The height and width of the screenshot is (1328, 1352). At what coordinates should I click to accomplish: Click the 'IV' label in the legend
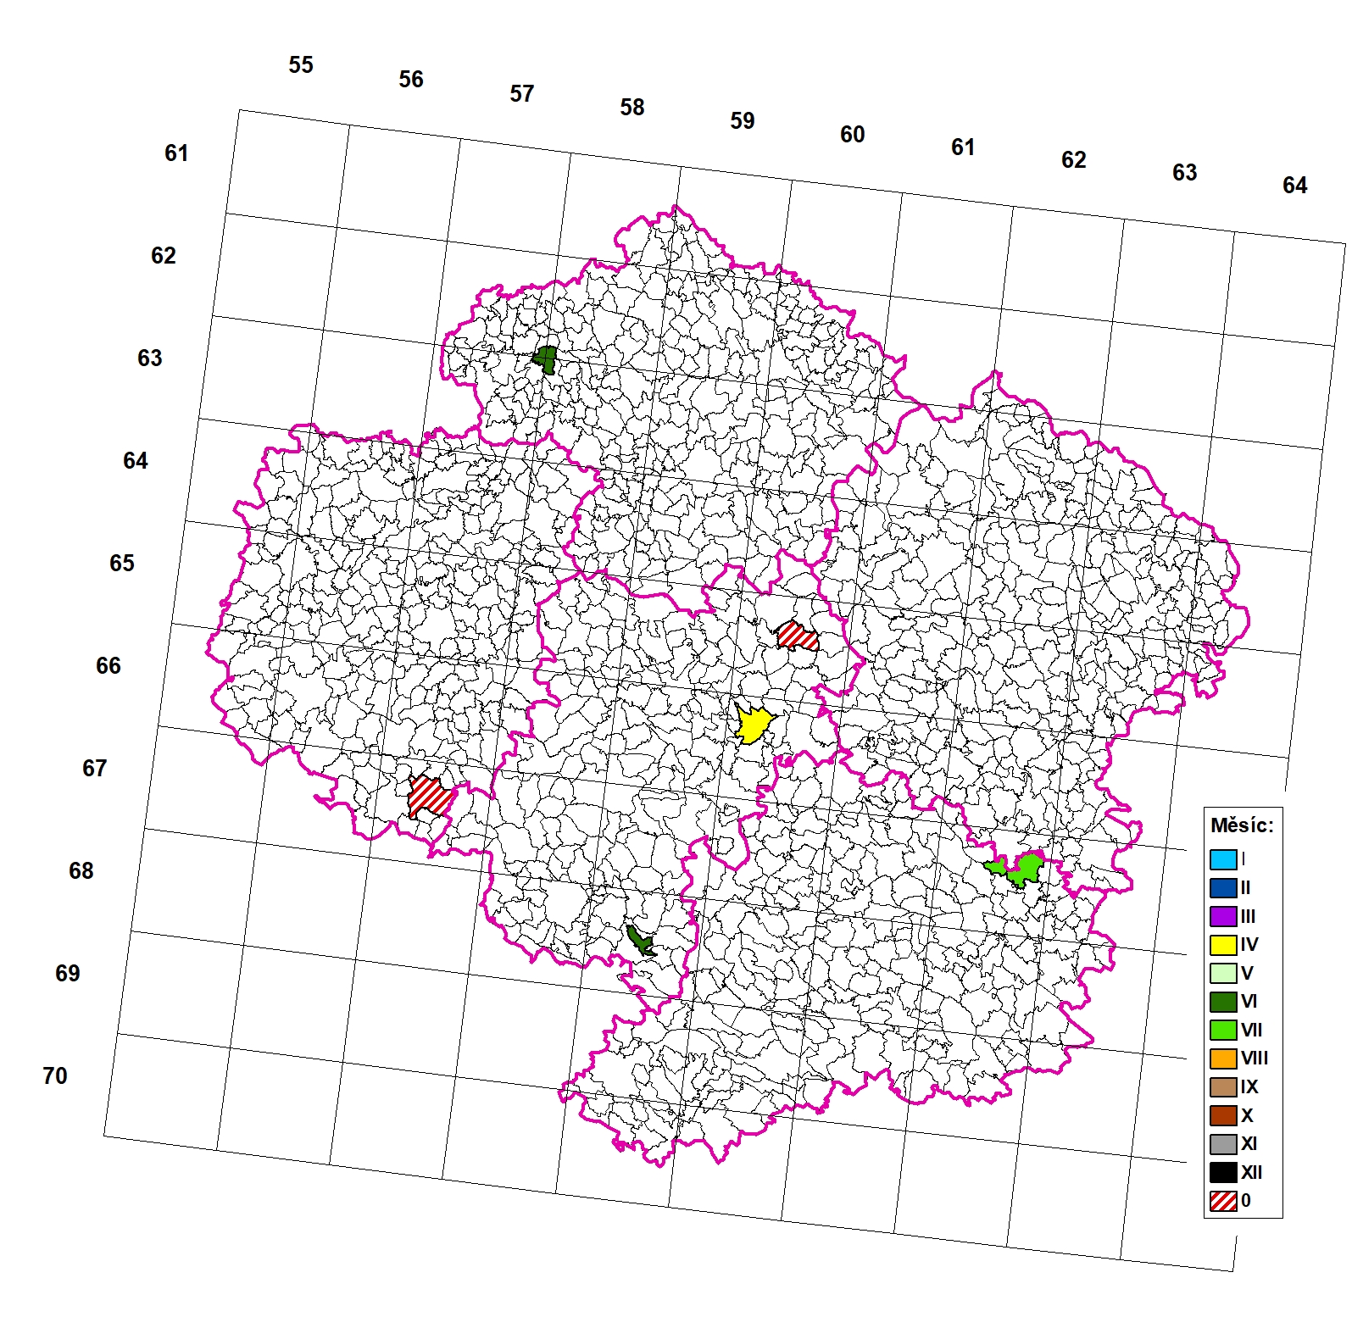1249,945
